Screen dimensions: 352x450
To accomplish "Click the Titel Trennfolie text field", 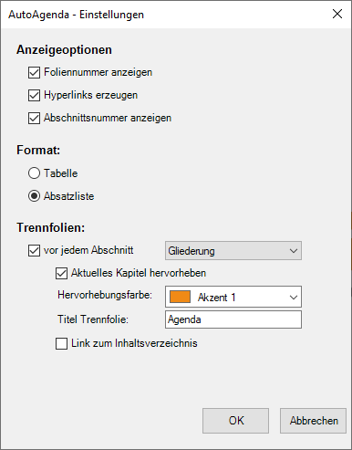I will tap(233, 319).
